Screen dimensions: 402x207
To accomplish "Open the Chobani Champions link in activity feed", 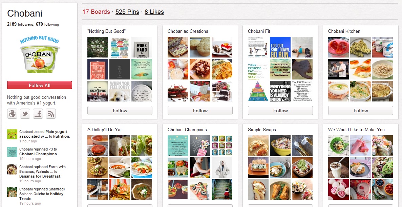I will pyautogui.click(x=38, y=154).
